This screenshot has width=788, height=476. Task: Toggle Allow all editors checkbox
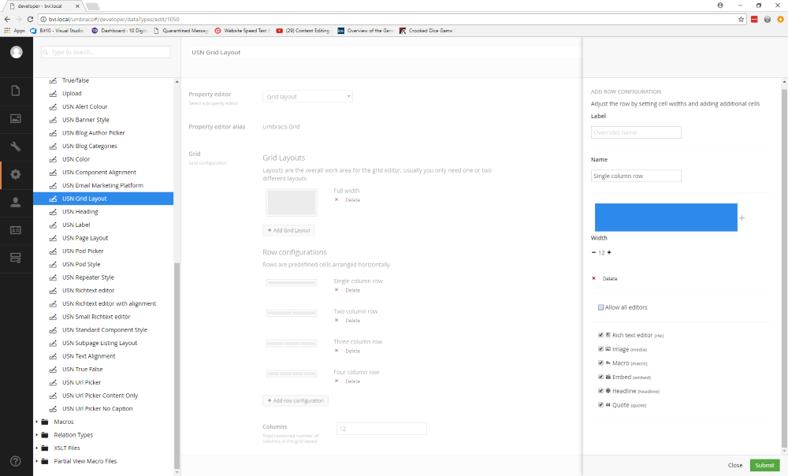tap(600, 307)
